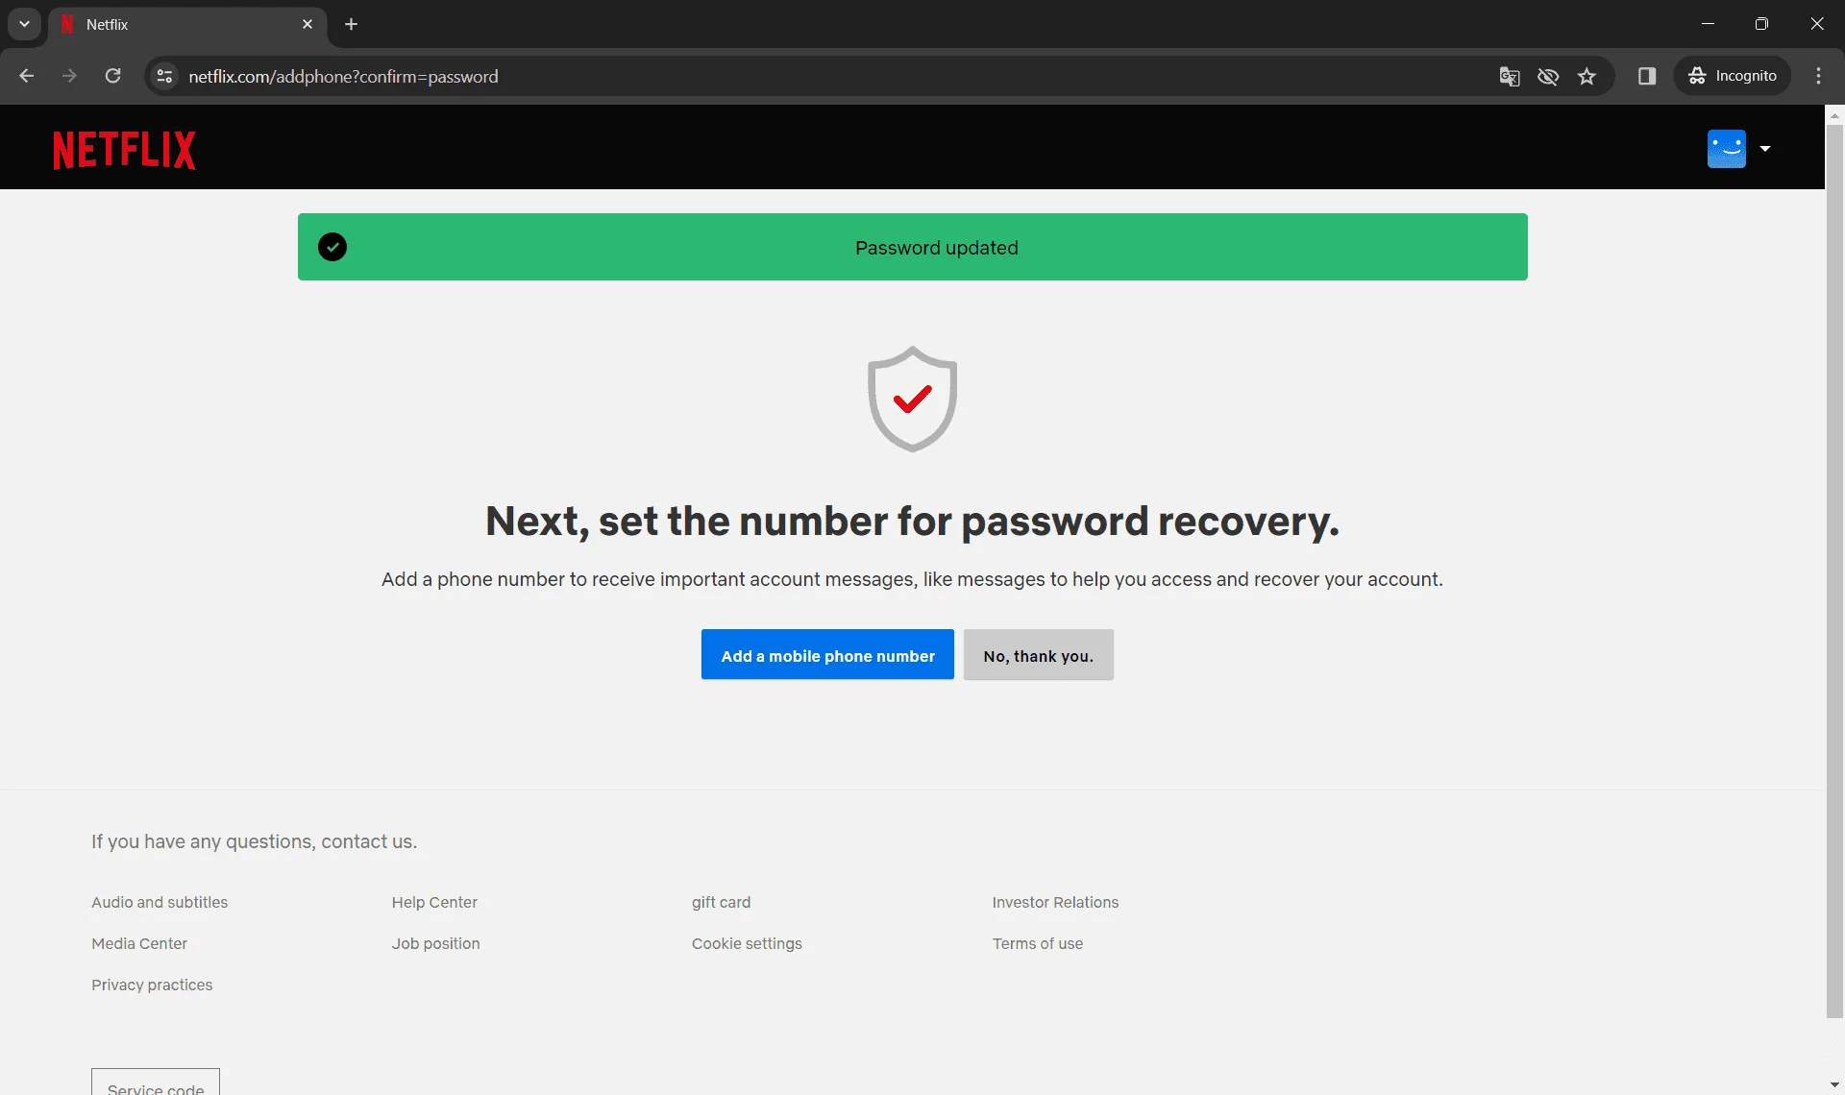Click the scrollbar down arrow
1845x1095 pixels.
1834,1085
